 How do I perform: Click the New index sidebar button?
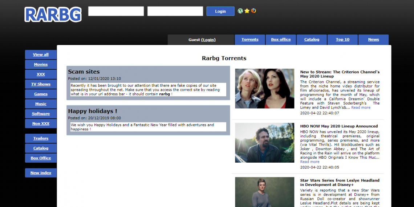(41, 173)
